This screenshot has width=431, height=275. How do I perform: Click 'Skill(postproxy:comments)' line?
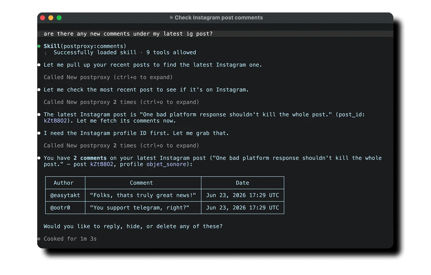[x=85, y=46]
